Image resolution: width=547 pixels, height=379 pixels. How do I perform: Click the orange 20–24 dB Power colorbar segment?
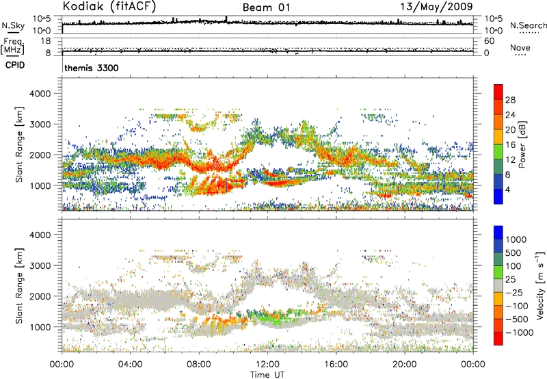(498, 122)
